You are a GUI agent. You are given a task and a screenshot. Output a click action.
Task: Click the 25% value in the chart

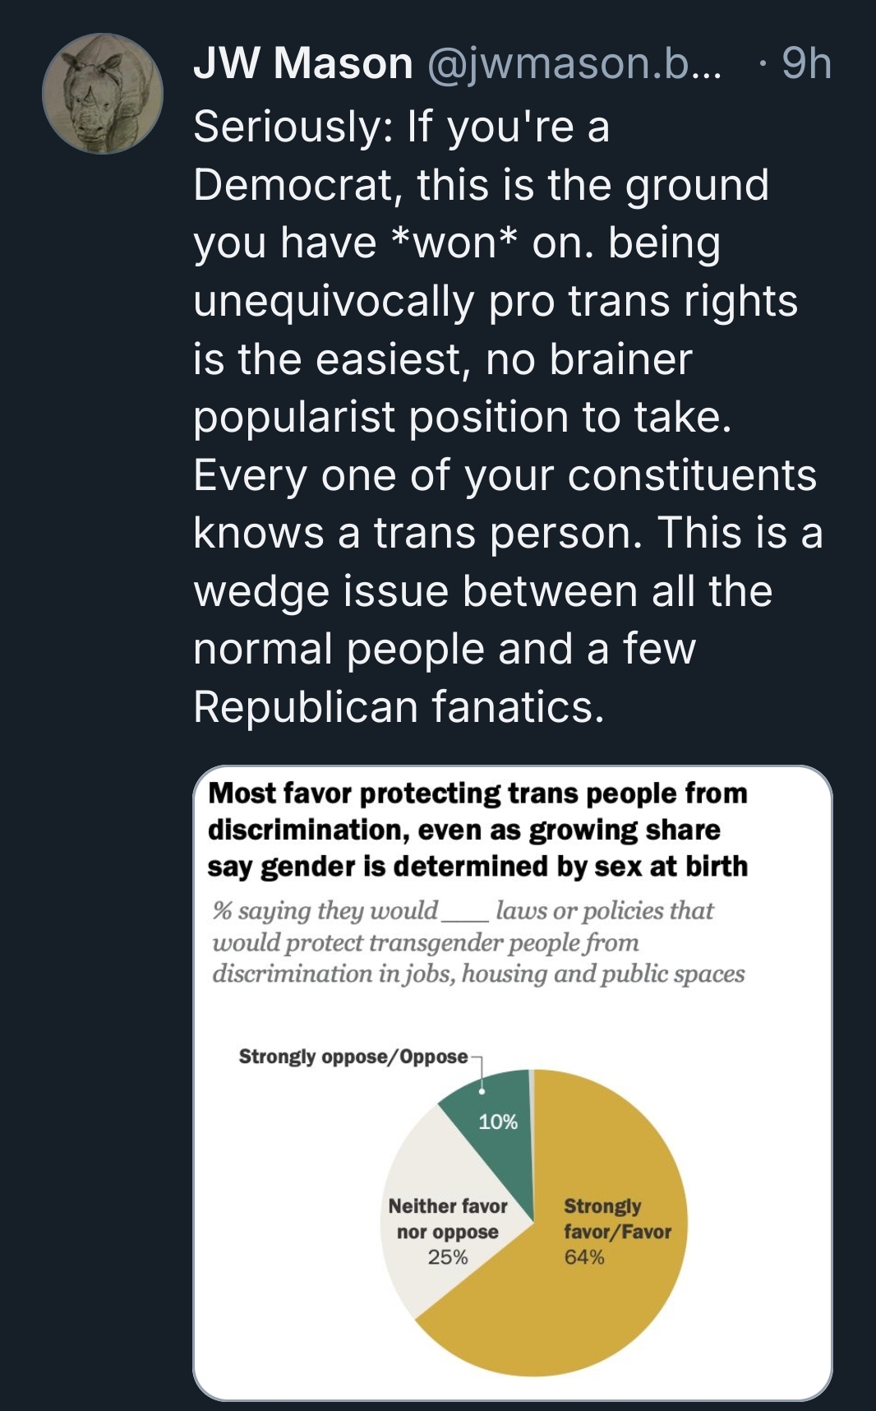[448, 1257]
